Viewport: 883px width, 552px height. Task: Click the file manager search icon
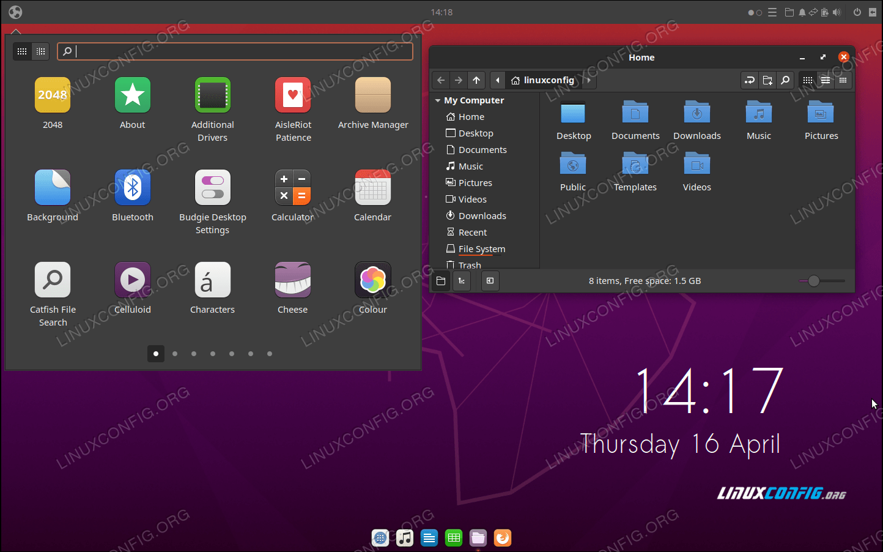coord(785,80)
